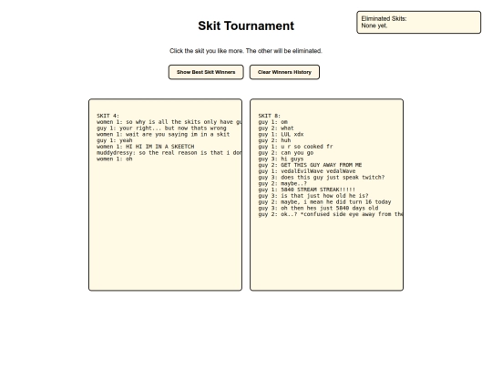Click the line 'guy 1: LUL xdx'
Viewport: 492px width, 369px height.
(281, 134)
